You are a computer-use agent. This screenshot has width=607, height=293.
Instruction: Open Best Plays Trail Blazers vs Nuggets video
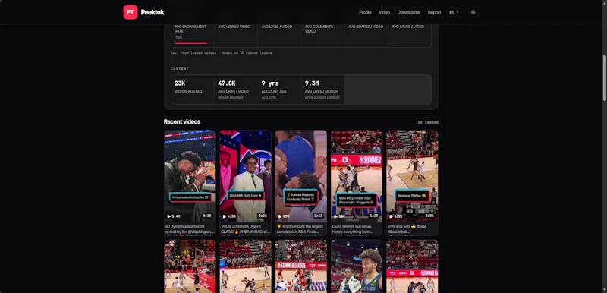coord(357,175)
